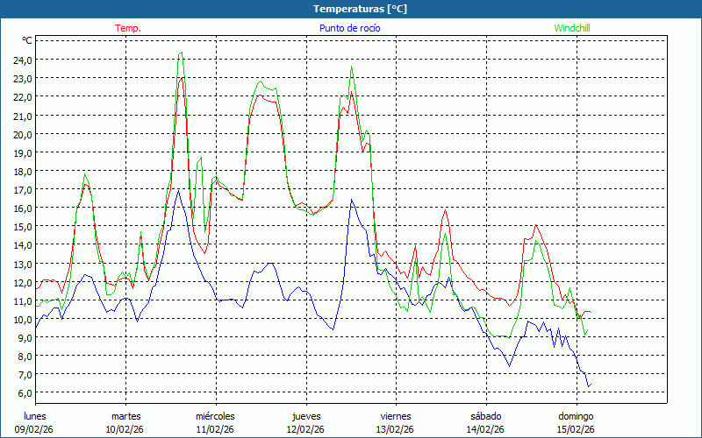702x438 pixels.
Task: Select the lunes day label
Action: click(x=35, y=416)
